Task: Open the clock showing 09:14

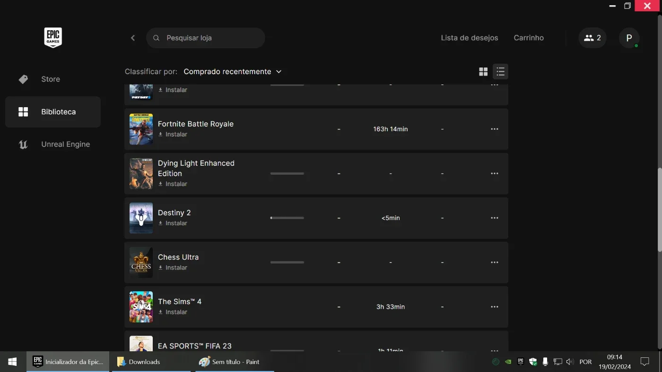Action: [x=615, y=362]
